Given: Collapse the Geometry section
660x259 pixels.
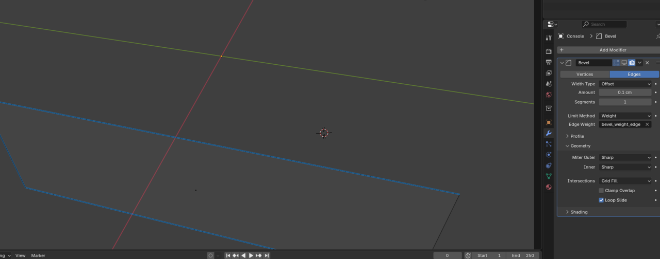Looking at the screenshot, I should tap(580, 146).
